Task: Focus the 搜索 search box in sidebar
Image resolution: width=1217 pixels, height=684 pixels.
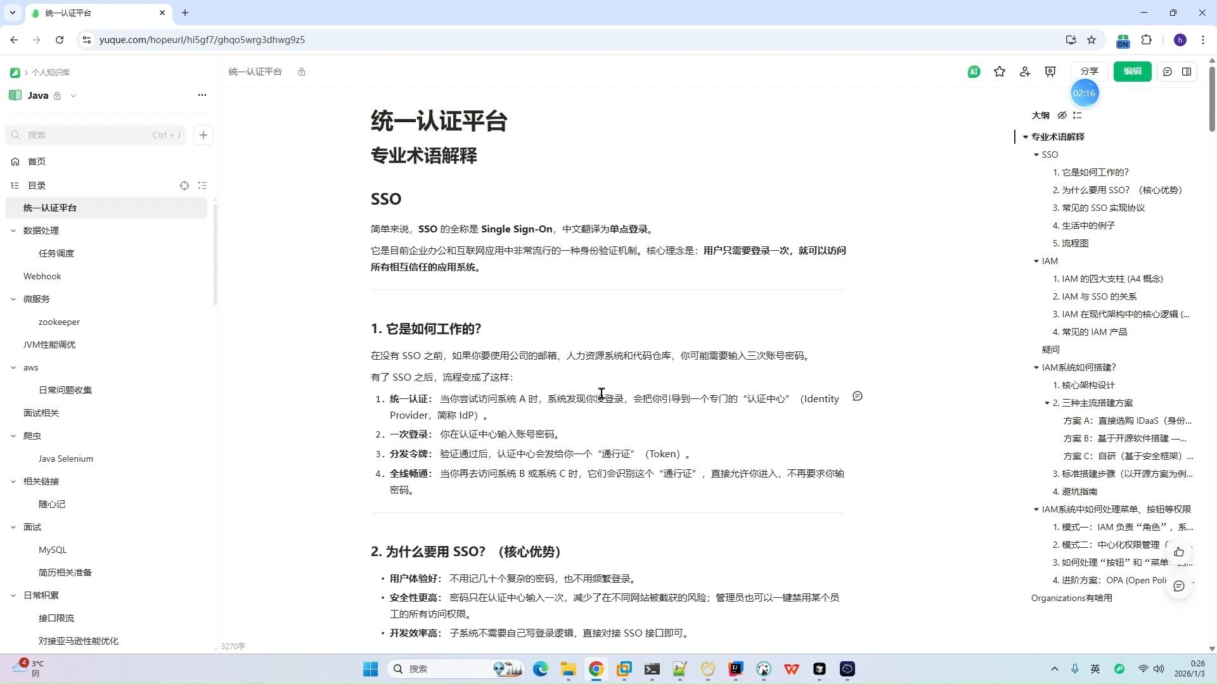Action: coord(95,135)
